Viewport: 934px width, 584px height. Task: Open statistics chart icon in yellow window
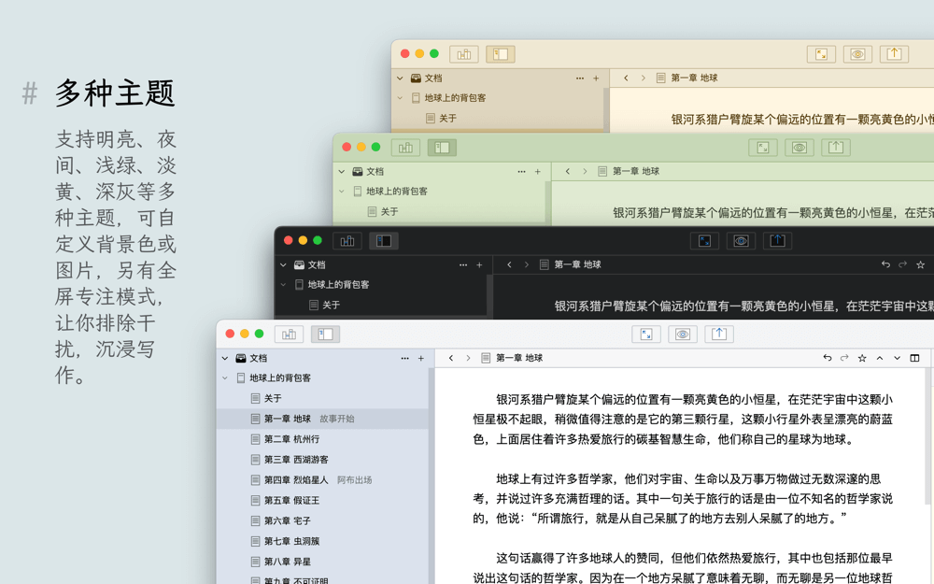tap(464, 54)
